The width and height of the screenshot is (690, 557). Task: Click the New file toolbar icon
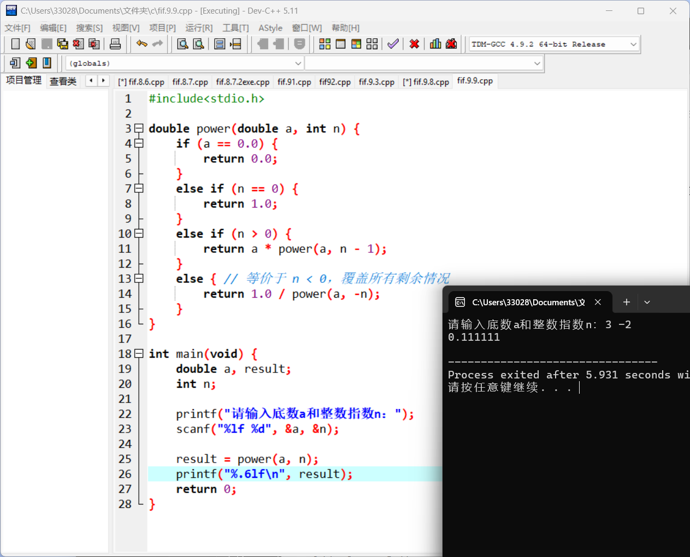pos(15,44)
